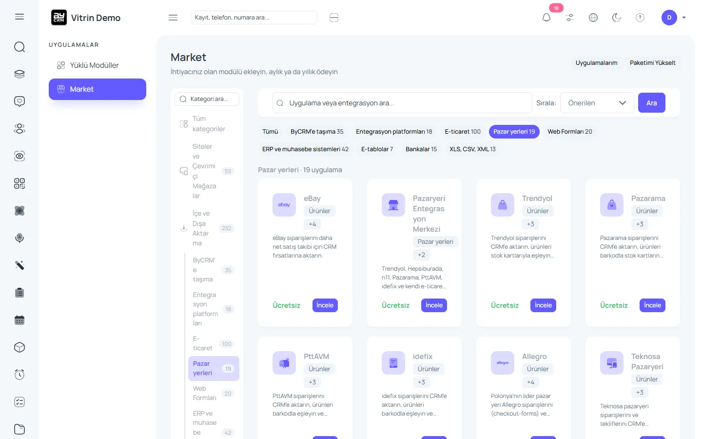
Task: Click the Allegro app logo icon
Action: (x=503, y=363)
